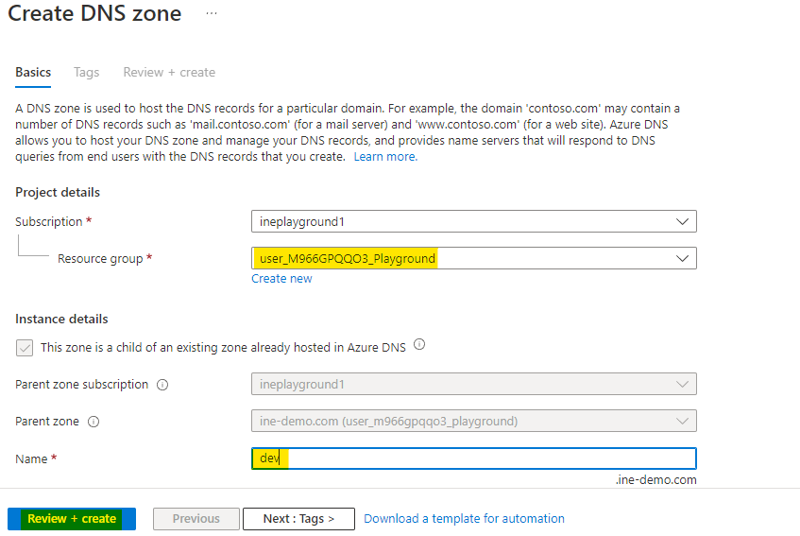Click the info icon next to Parent zone
This screenshot has height=536, width=800.
click(94, 422)
